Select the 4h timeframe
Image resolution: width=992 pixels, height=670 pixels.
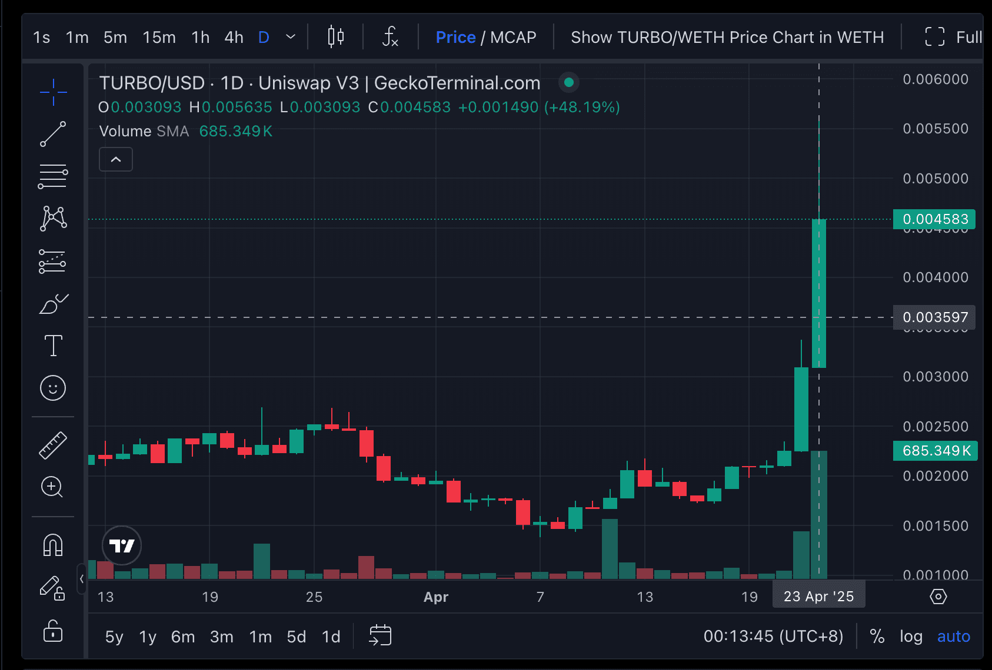coord(233,36)
